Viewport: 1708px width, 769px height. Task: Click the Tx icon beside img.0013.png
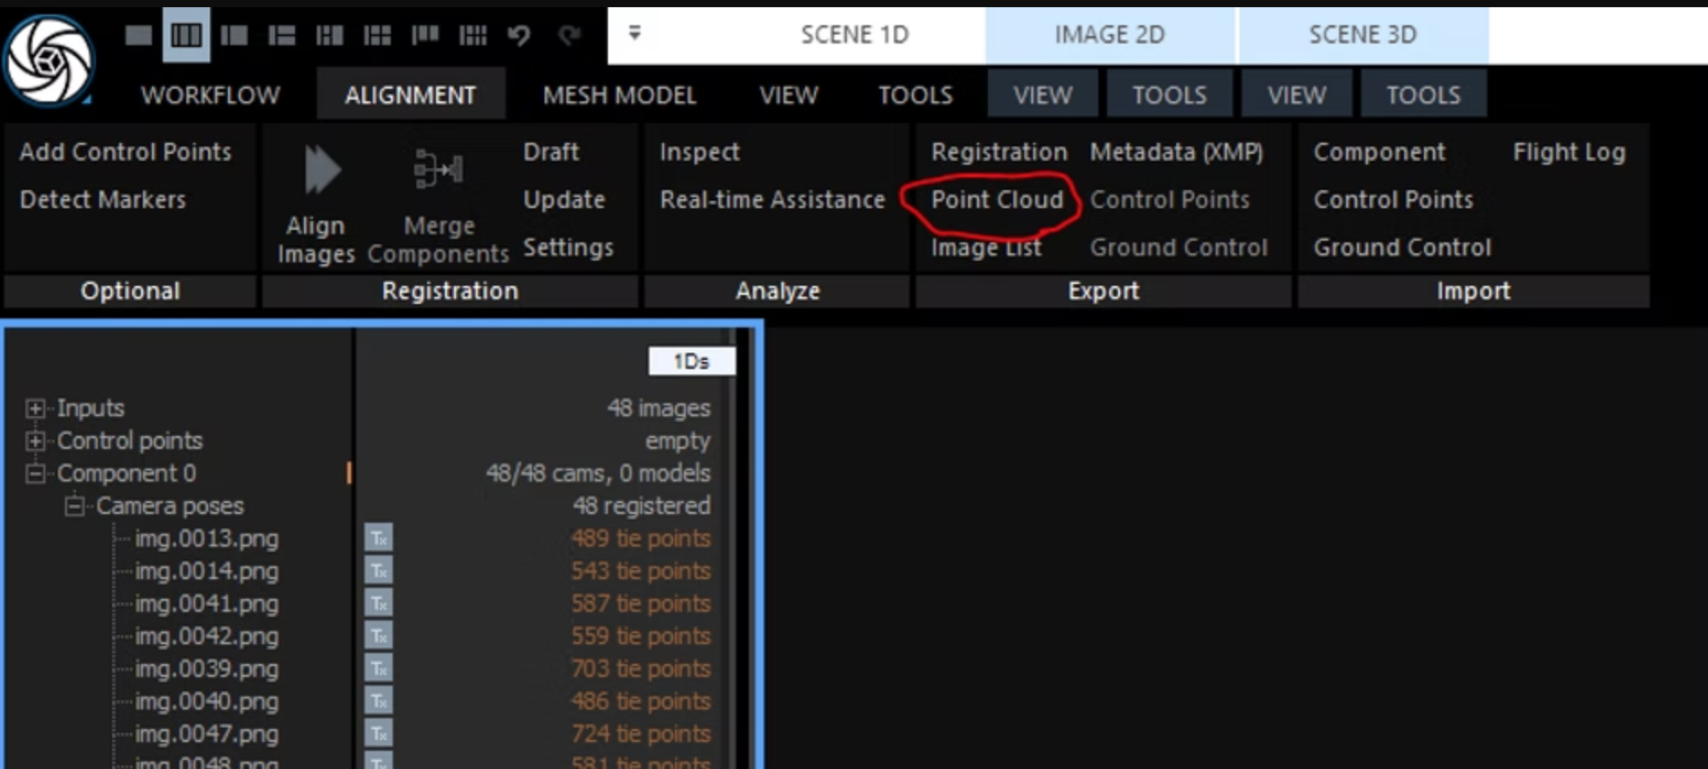pyautogui.click(x=378, y=539)
